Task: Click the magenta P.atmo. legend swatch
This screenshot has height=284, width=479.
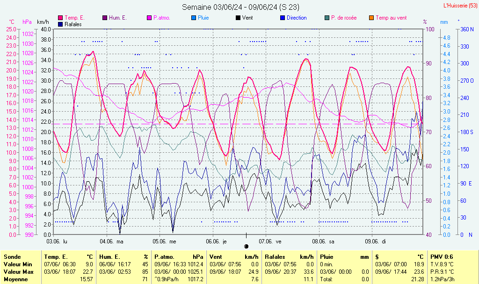Action: pyautogui.click(x=149, y=18)
